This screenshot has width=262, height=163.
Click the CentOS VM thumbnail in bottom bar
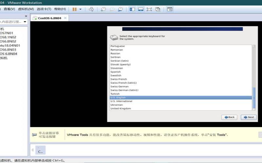pos(40,150)
